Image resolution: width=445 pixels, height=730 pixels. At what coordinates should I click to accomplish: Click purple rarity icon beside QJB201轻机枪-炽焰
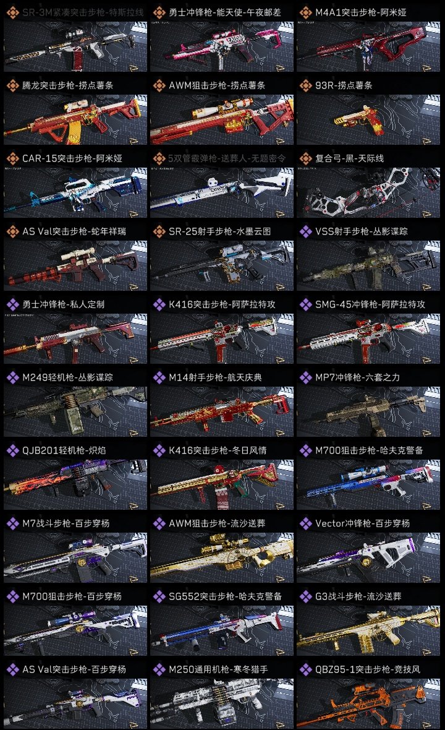coord(12,450)
